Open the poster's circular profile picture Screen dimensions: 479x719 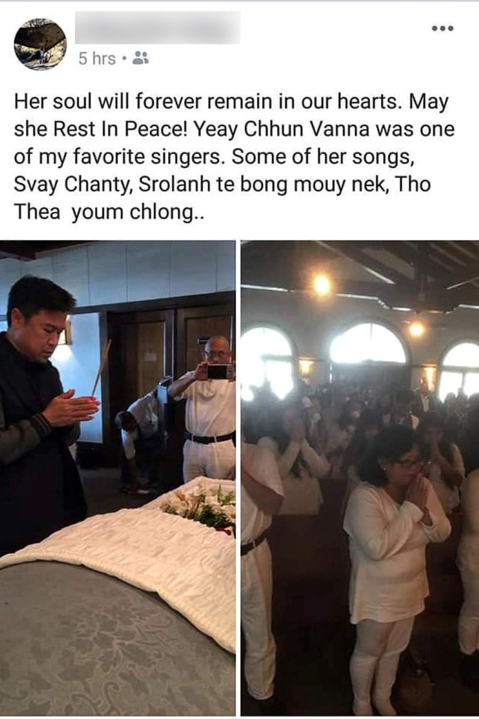pos(40,44)
